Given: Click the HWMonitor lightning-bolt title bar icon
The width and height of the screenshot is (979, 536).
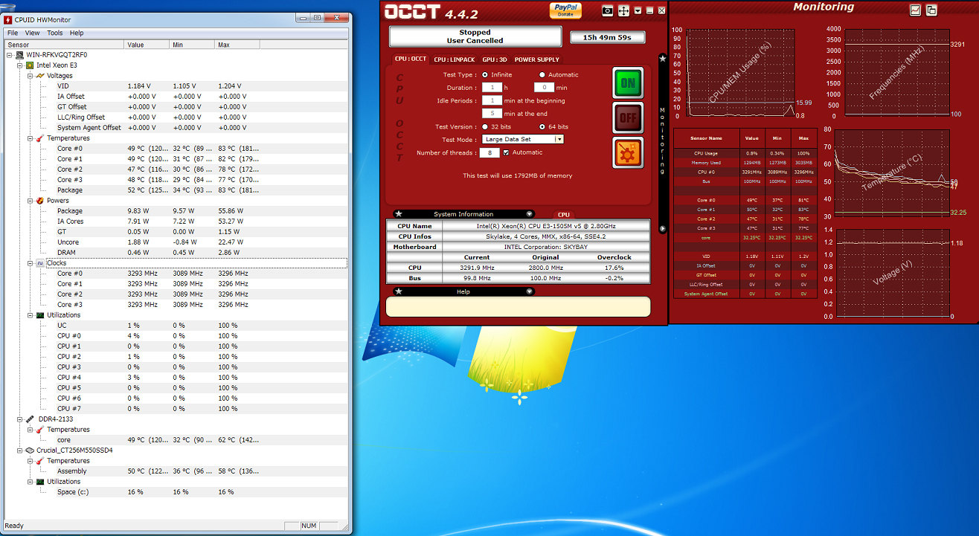Looking at the screenshot, I should point(8,19).
